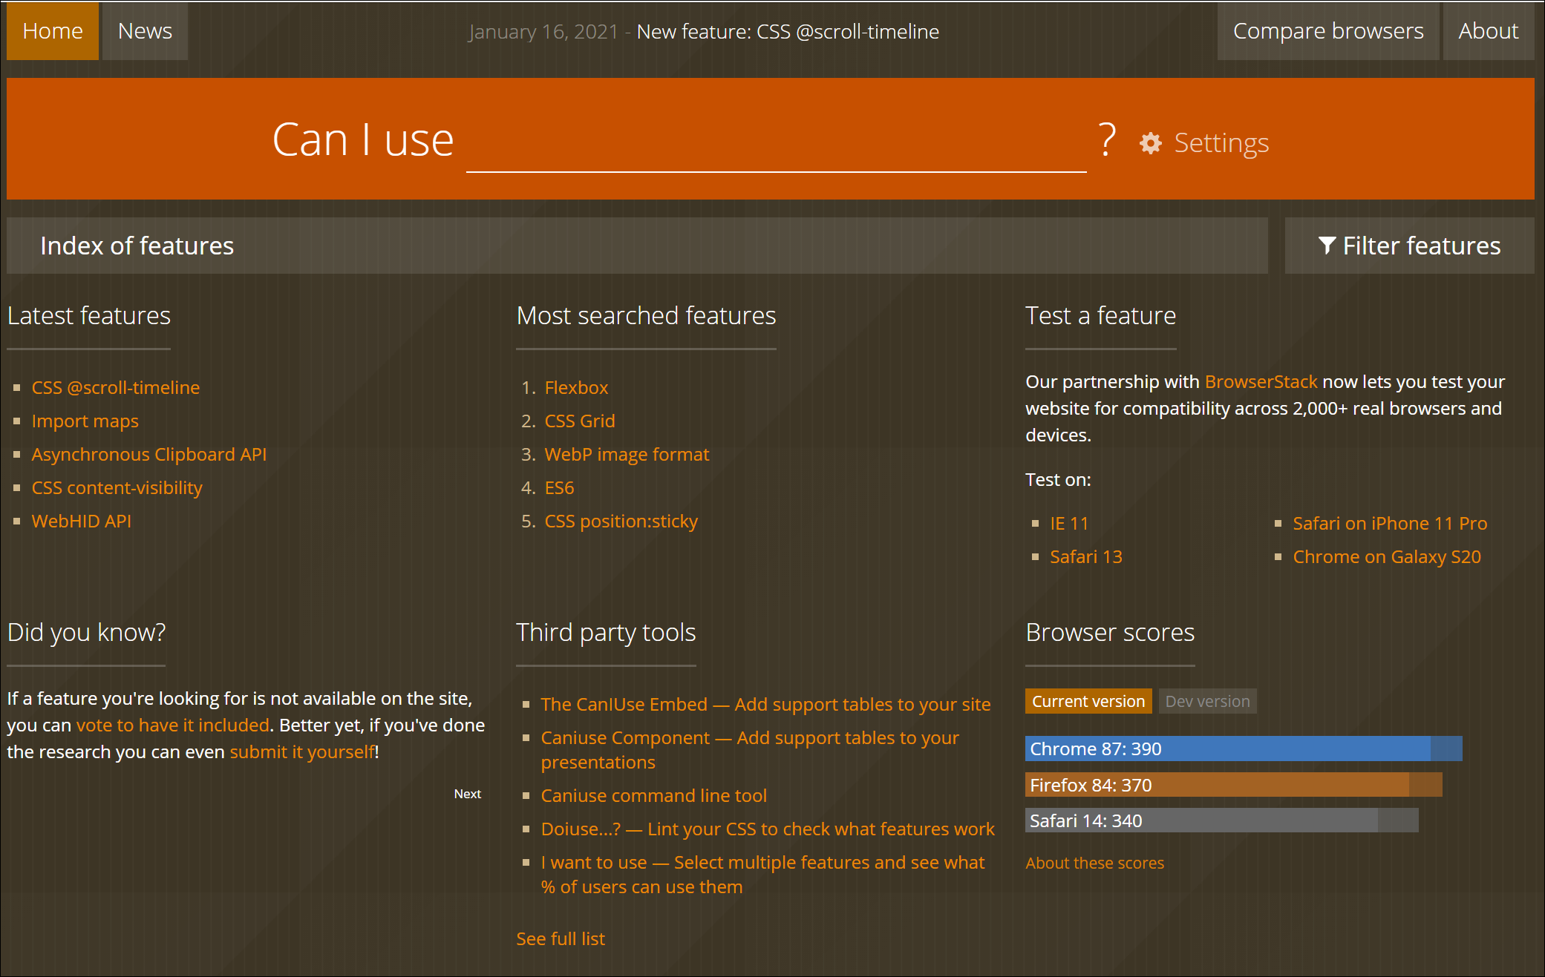The image size is (1545, 977).
Task: Open the Filter features panel
Action: pos(1408,246)
